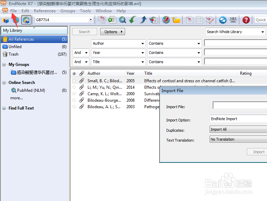Open first And operator dropdown beside Year
267x201 pixels.
(81, 53)
